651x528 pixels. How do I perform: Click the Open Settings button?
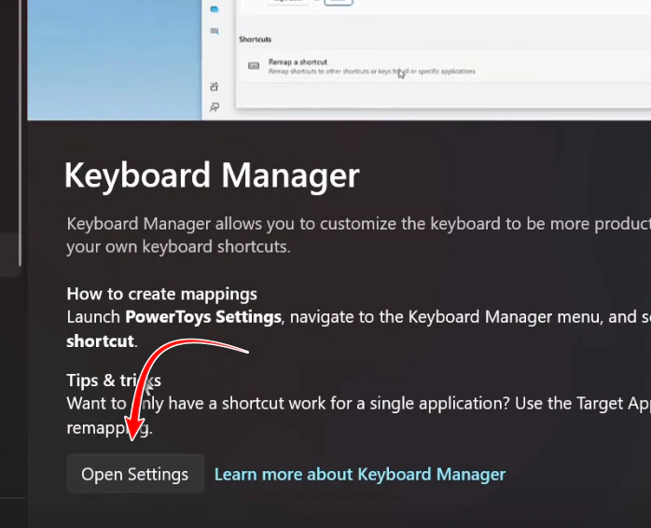135,474
